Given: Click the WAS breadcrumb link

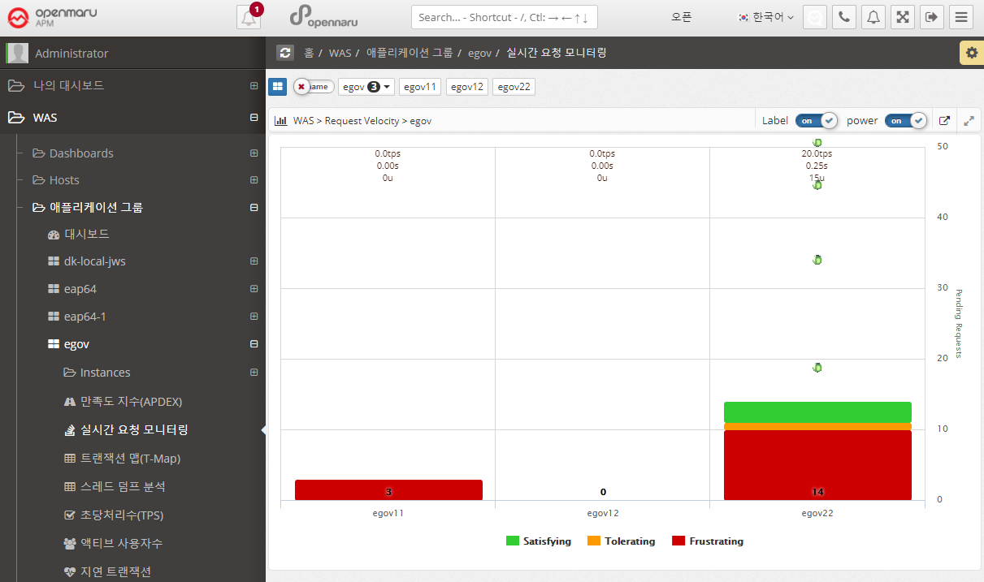Looking at the screenshot, I should [x=340, y=53].
